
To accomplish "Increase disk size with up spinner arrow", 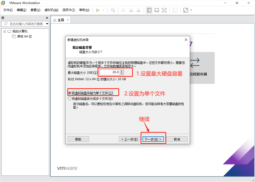I will coord(122,71).
